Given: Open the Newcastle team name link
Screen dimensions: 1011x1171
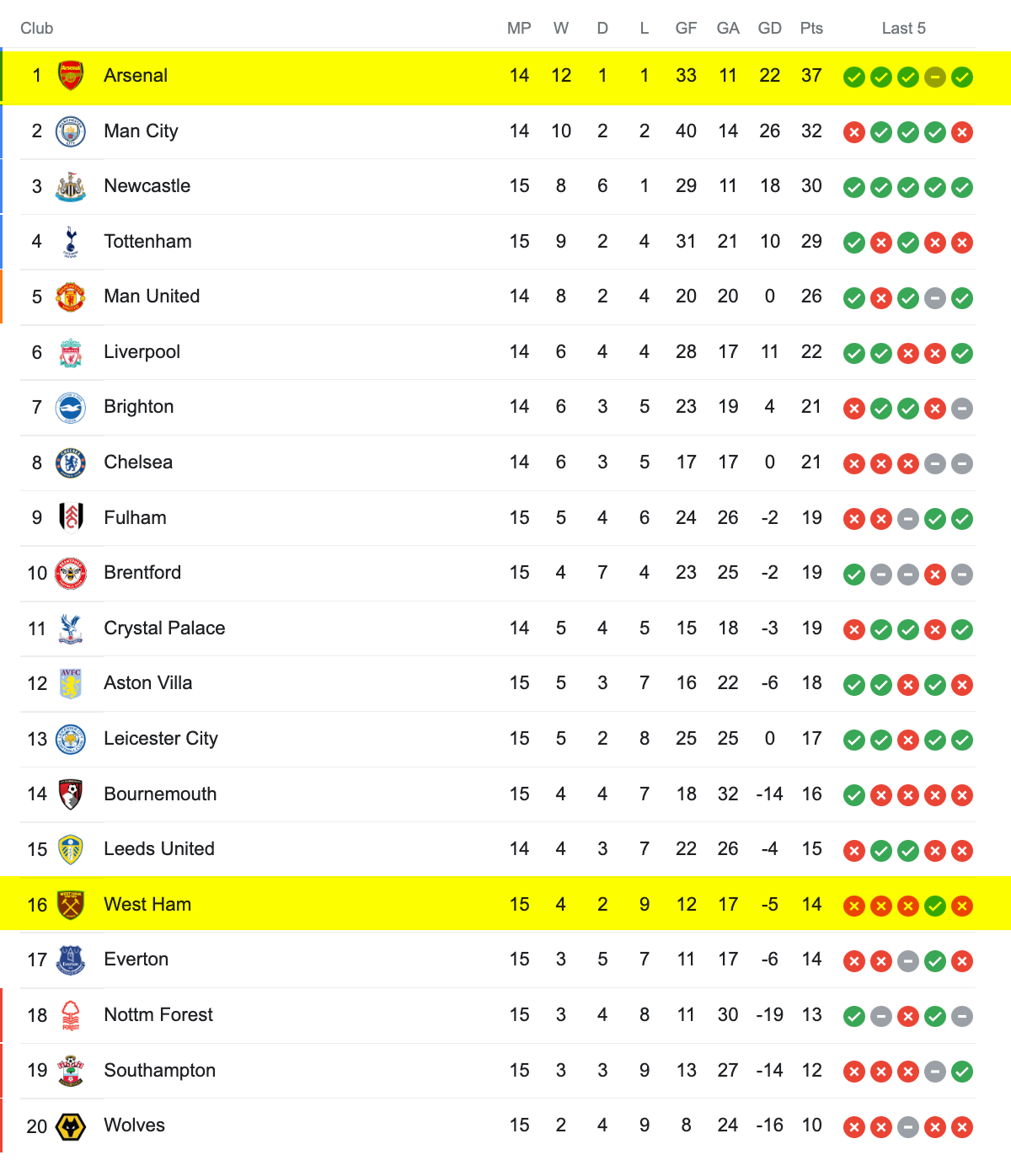Looking at the screenshot, I should [147, 186].
